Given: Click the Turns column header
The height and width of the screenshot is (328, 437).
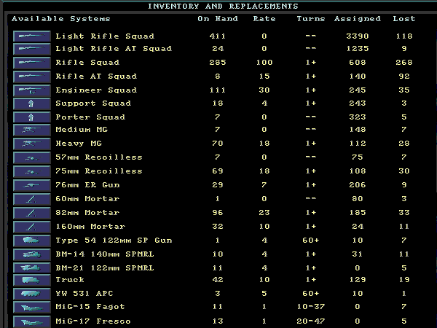Looking at the screenshot, I should tap(311, 19).
